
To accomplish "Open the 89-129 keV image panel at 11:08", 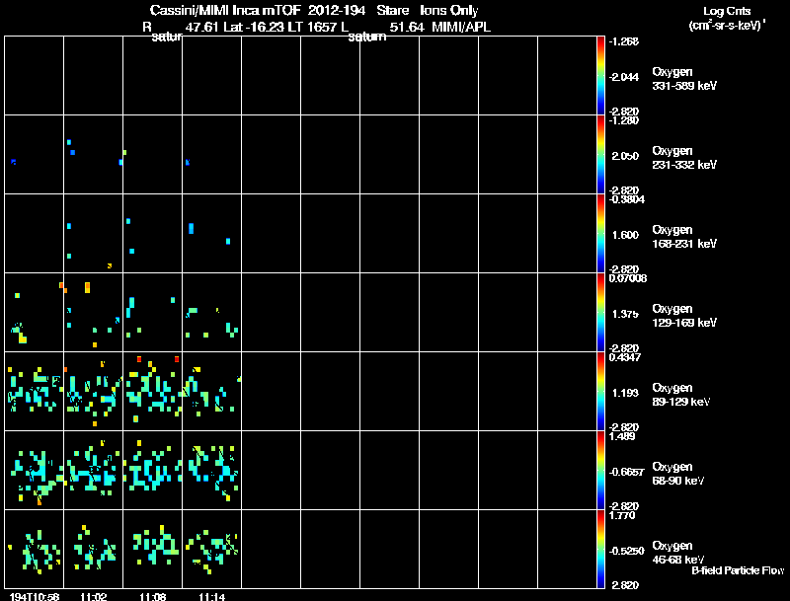I will click(153, 391).
